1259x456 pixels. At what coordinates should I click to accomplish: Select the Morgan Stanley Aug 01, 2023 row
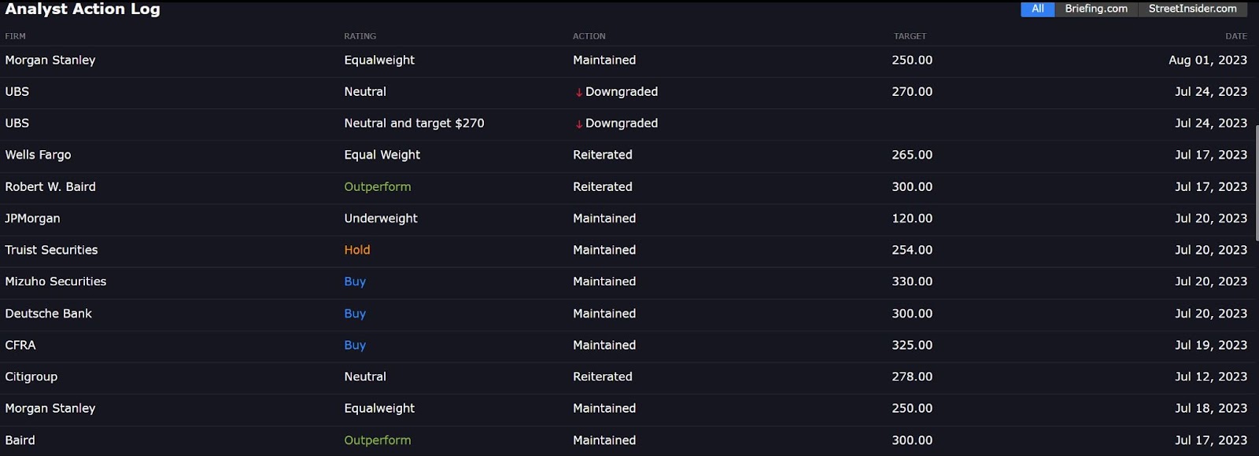click(626, 61)
